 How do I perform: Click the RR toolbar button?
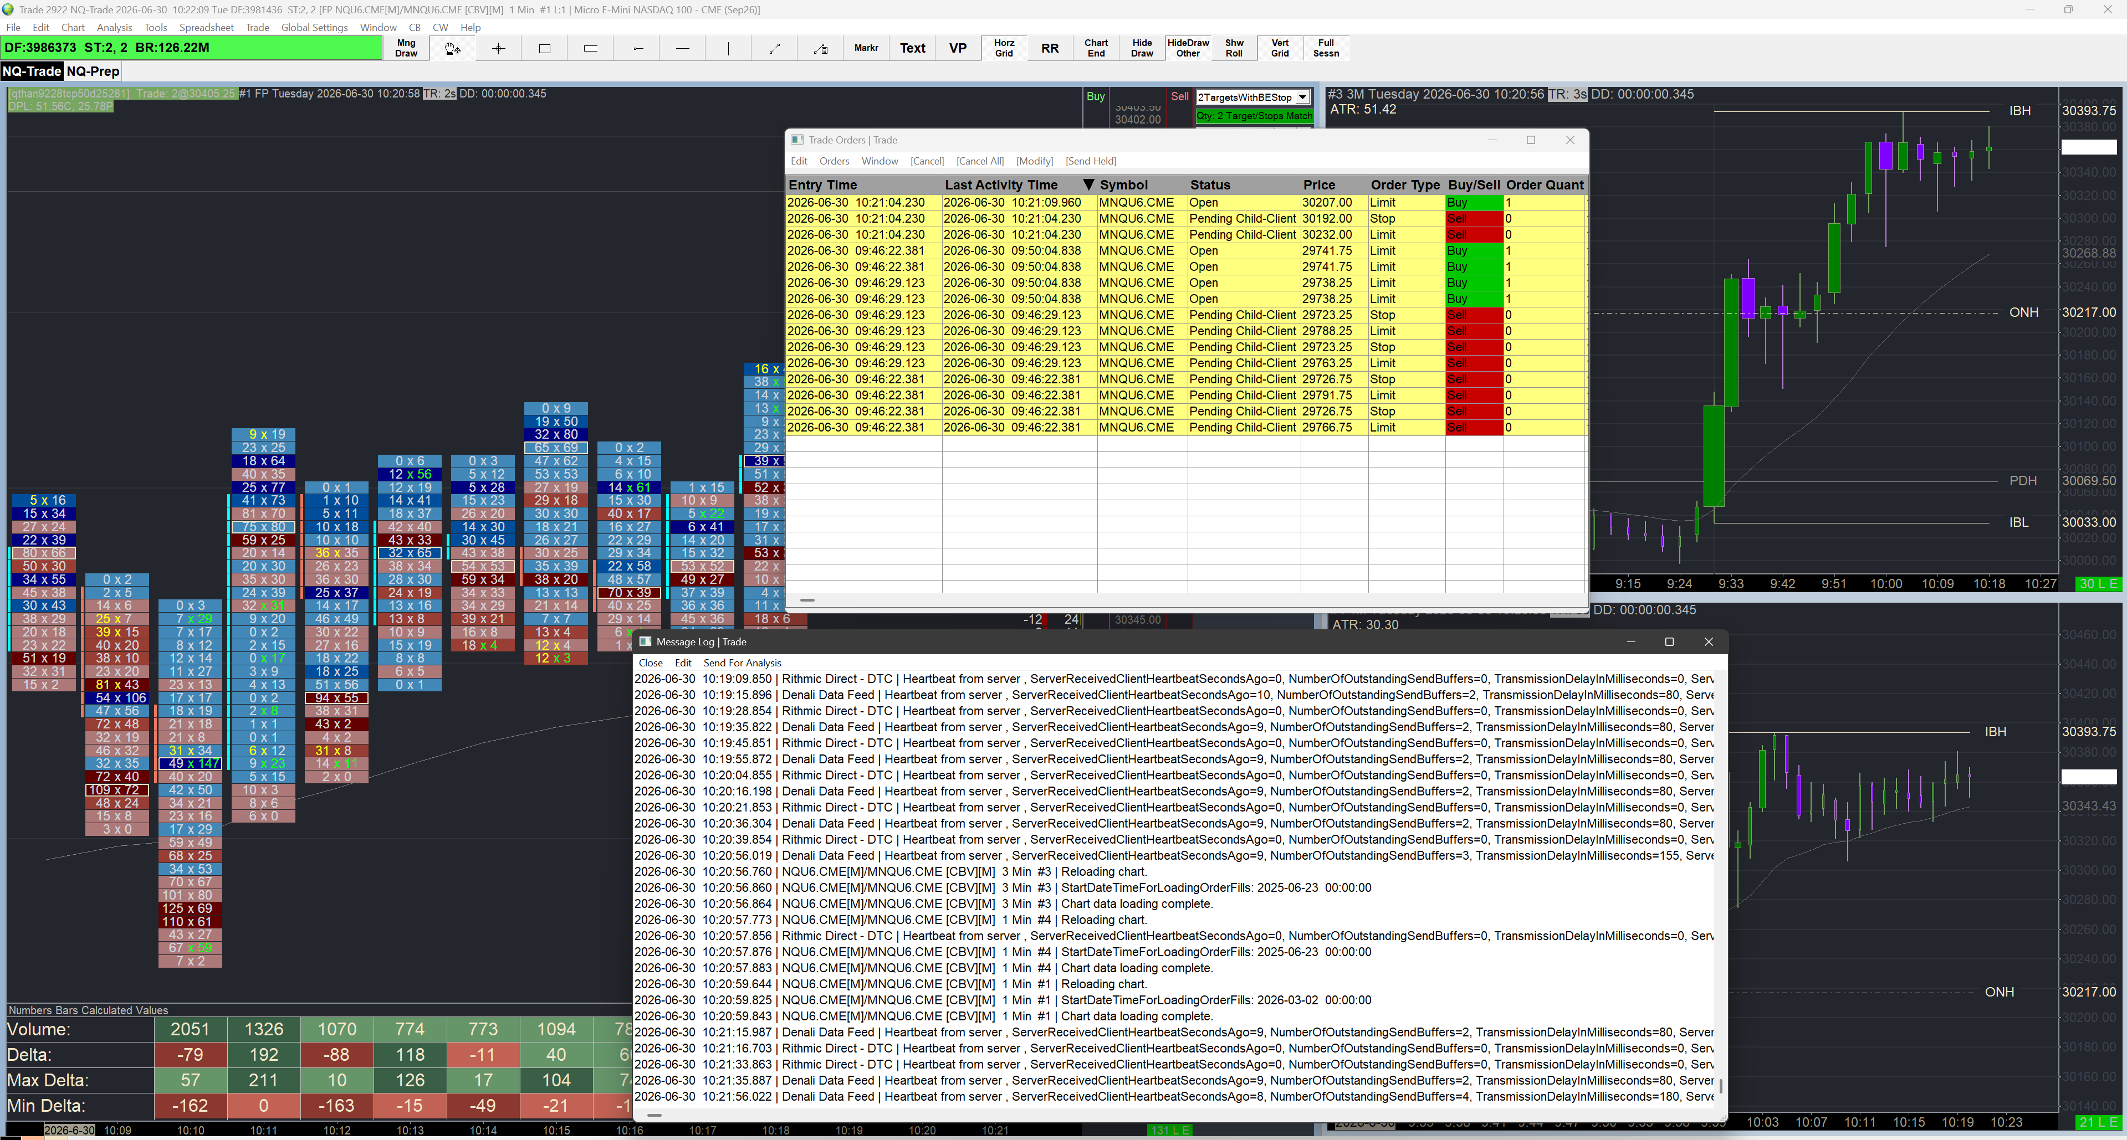(x=1050, y=48)
